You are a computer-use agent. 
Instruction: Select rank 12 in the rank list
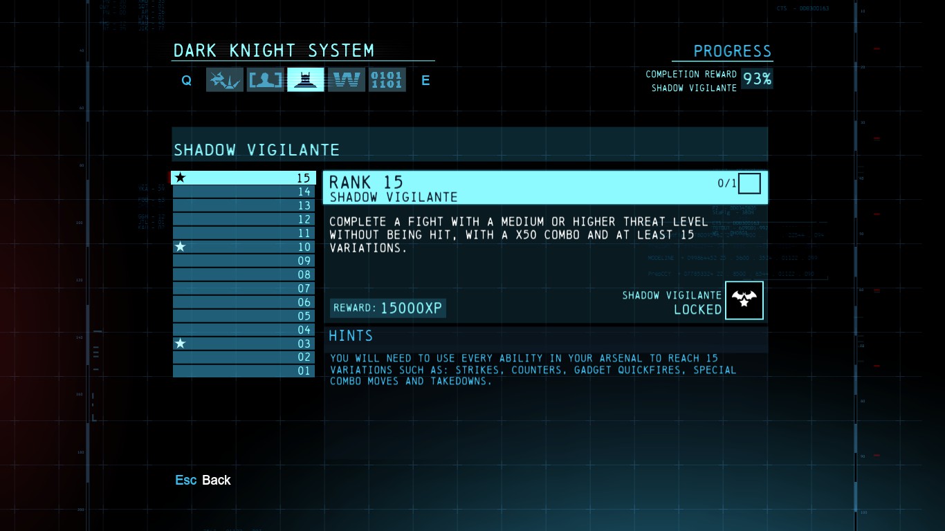coord(244,219)
